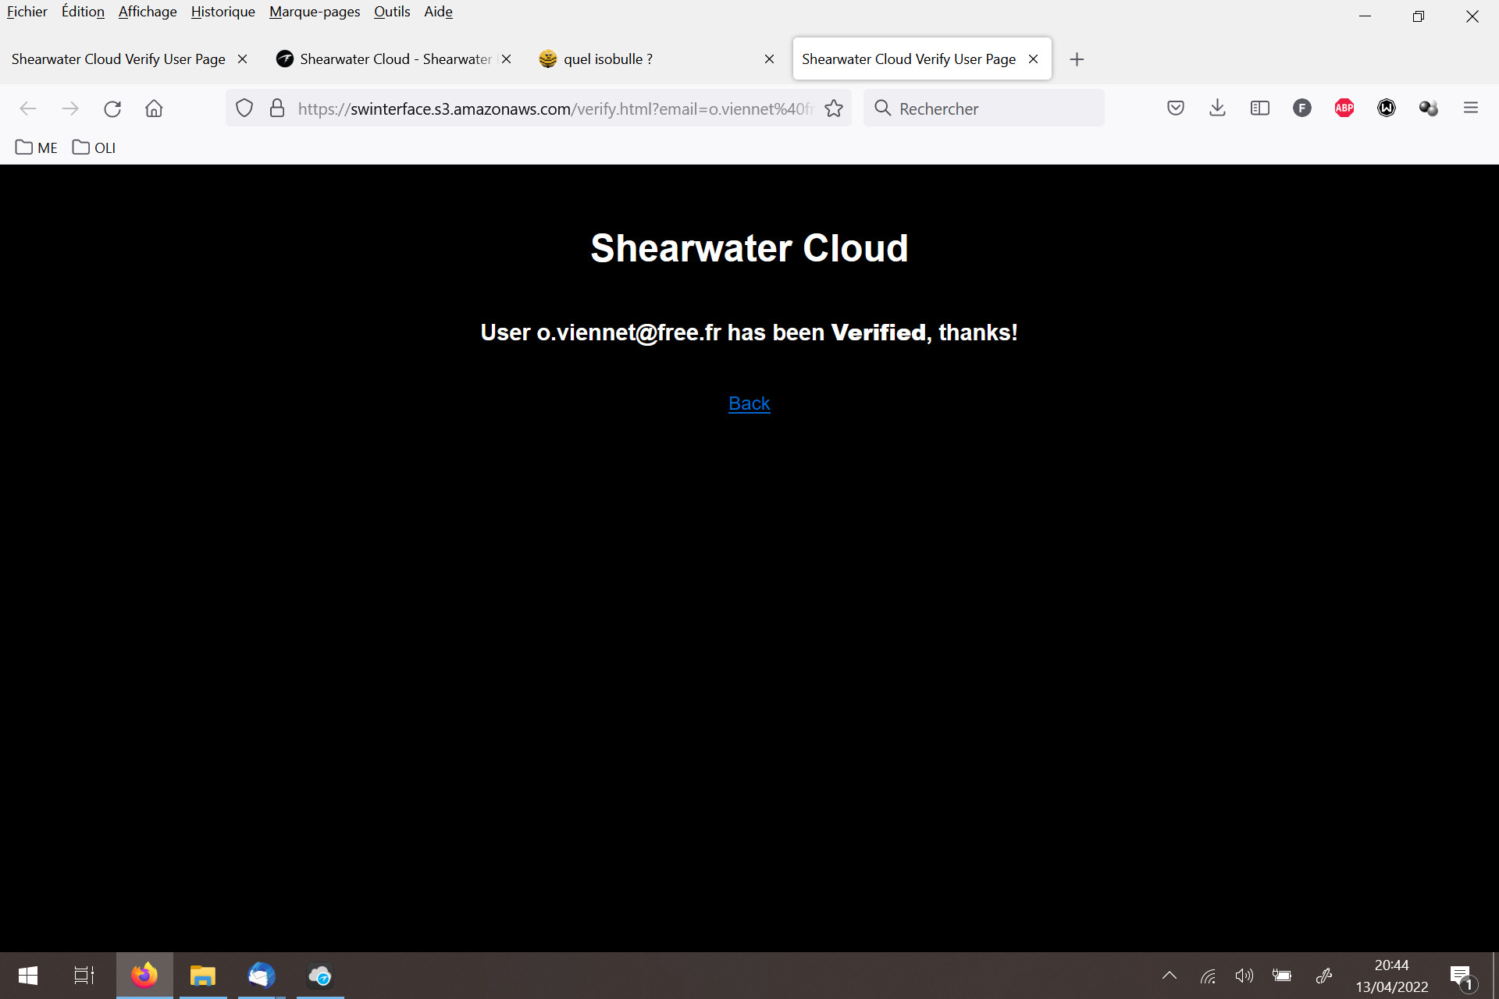
Task: Open Firefox from the taskbar
Action: [x=144, y=976]
